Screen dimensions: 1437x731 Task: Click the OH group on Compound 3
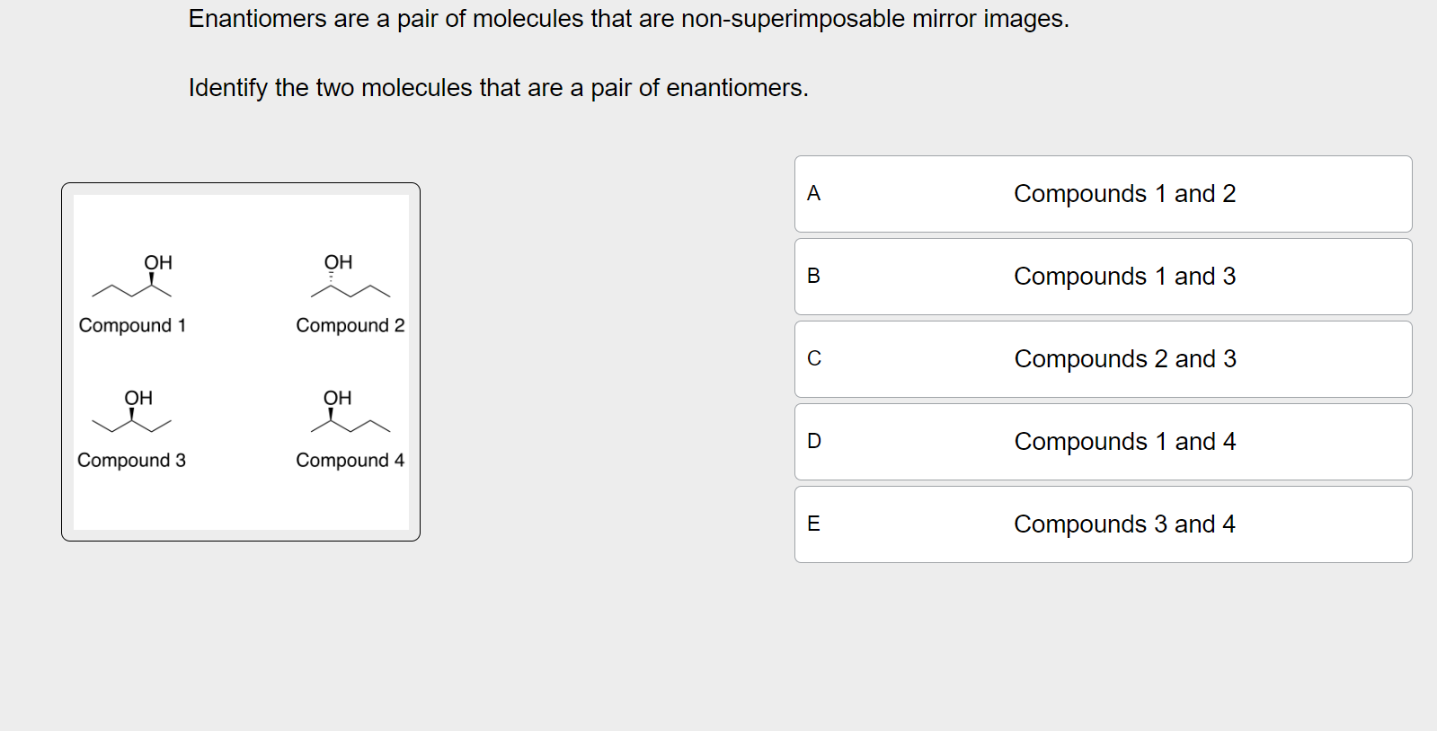click(138, 398)
